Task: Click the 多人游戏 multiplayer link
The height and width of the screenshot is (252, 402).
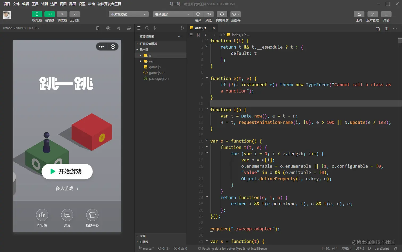Action: pos(67,188)
